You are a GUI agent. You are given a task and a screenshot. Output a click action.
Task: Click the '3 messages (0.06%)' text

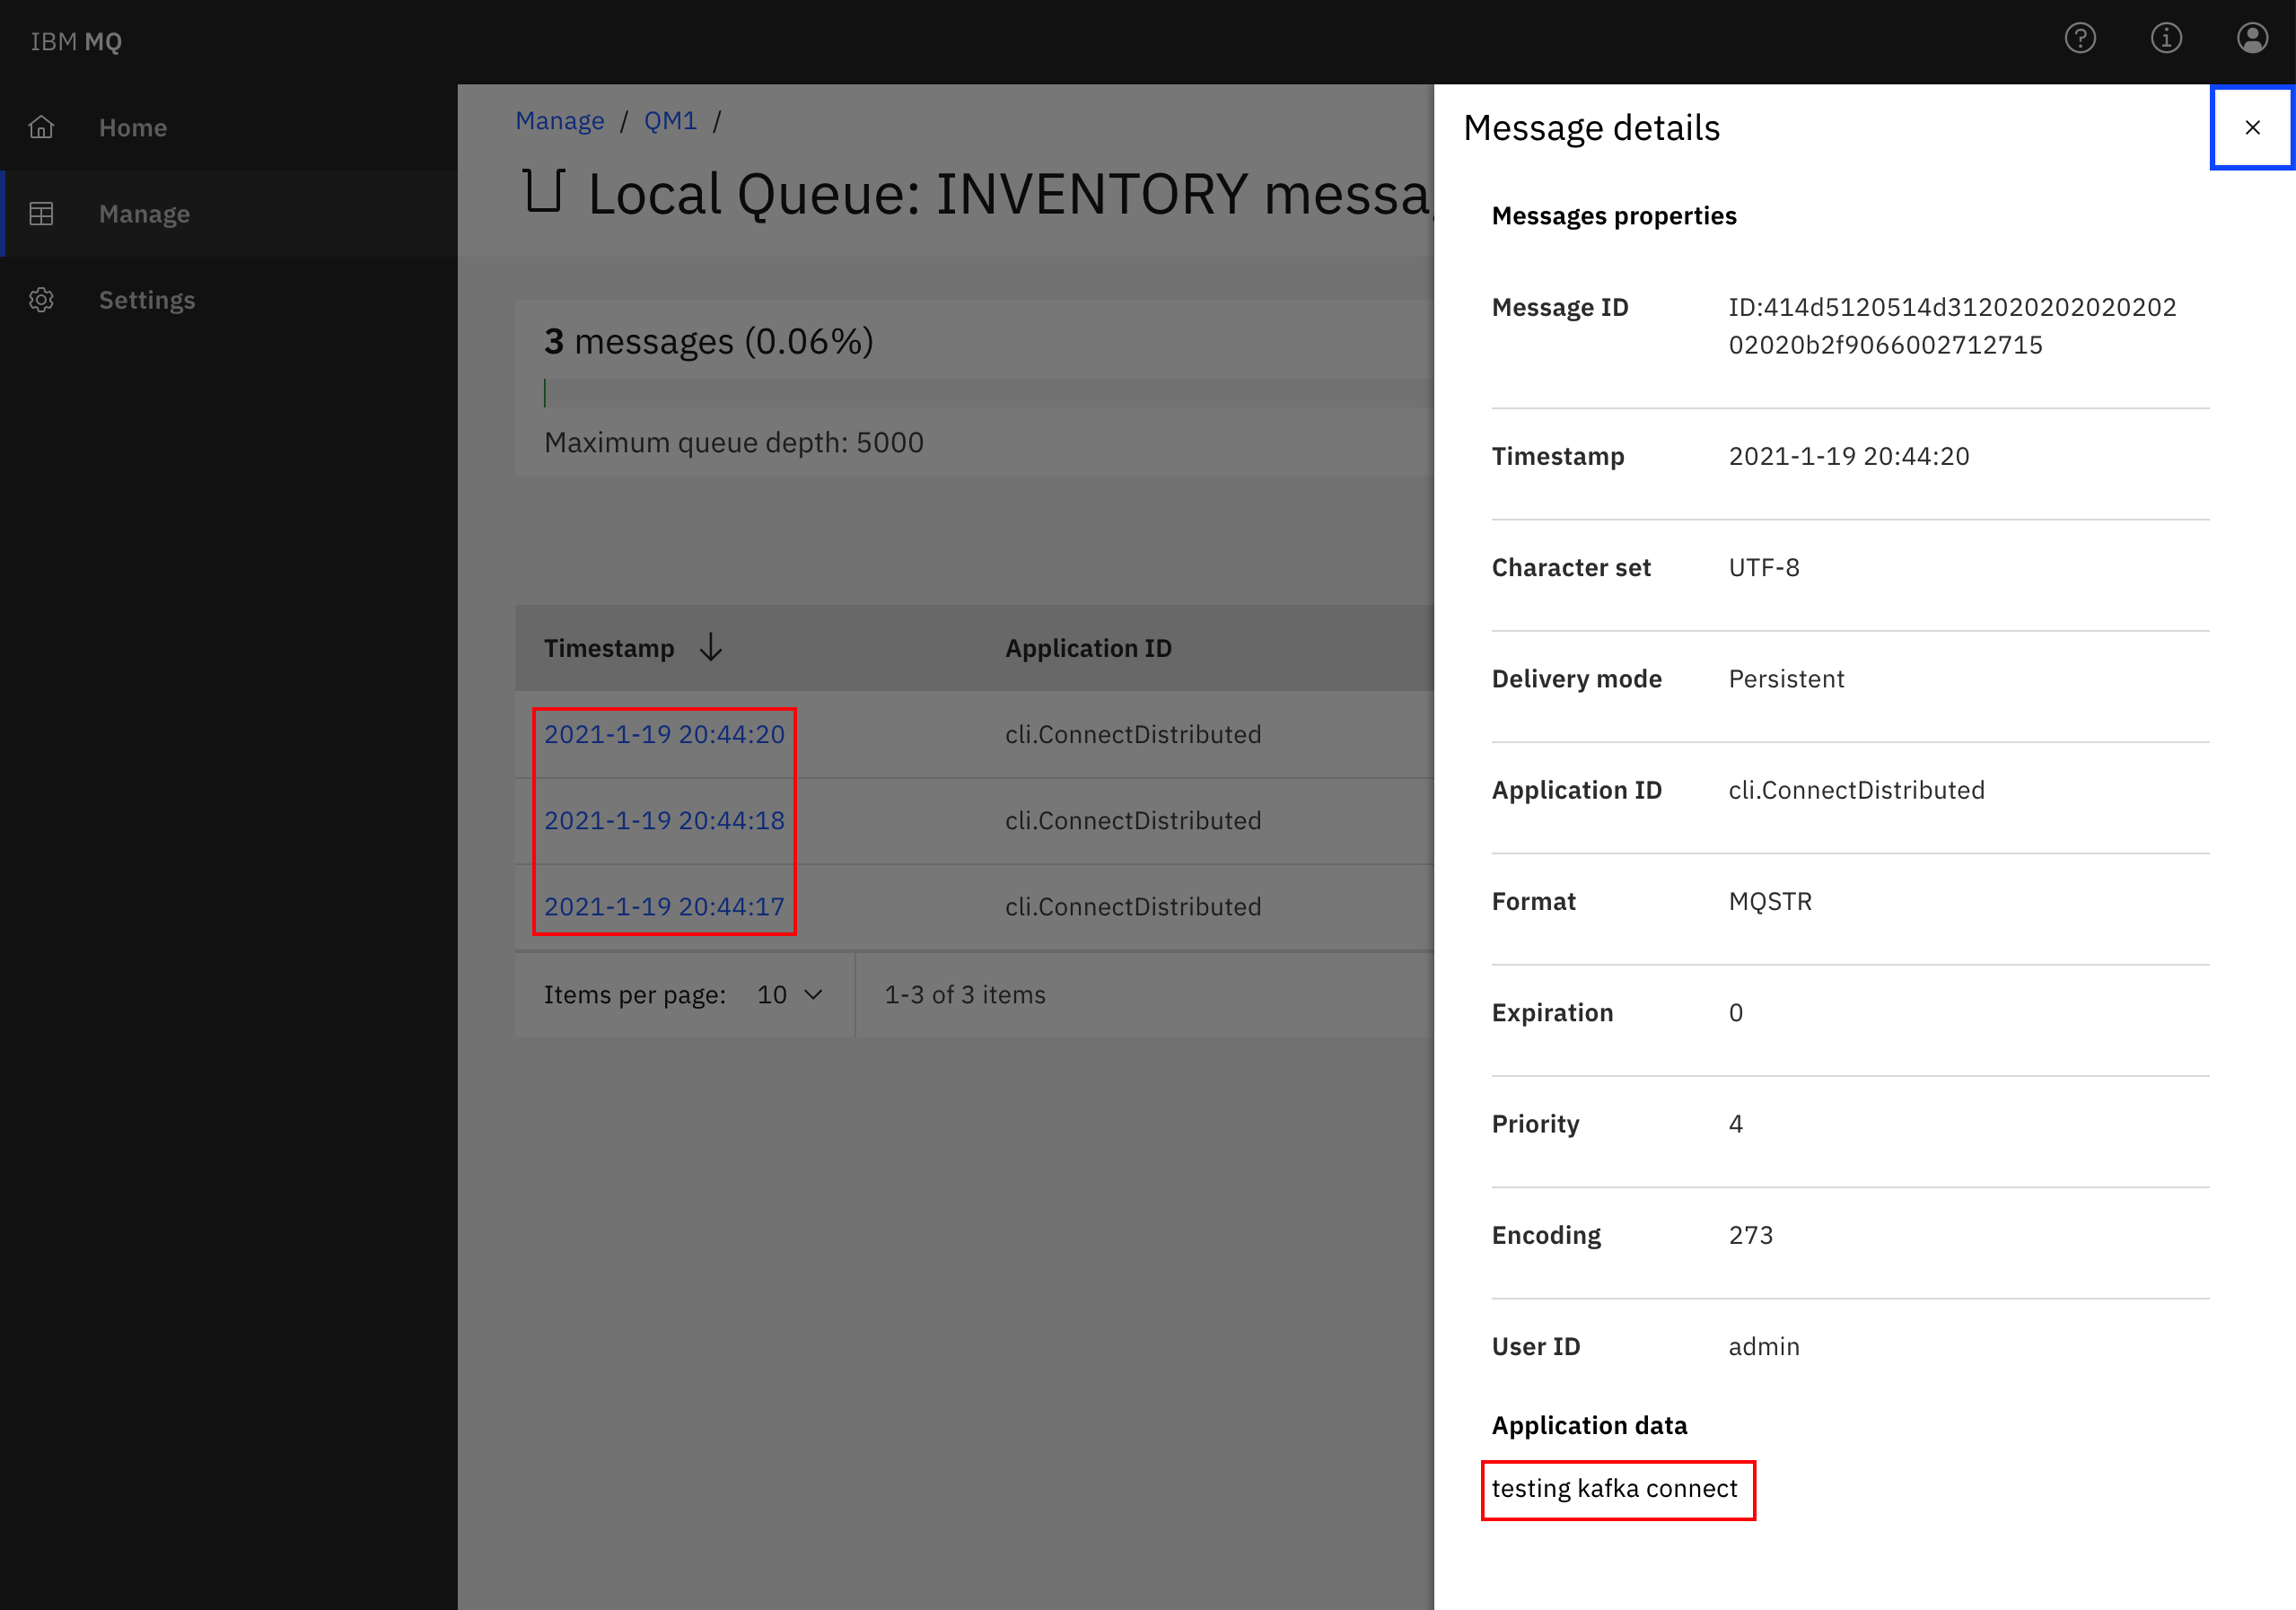[x=709, y=341]
